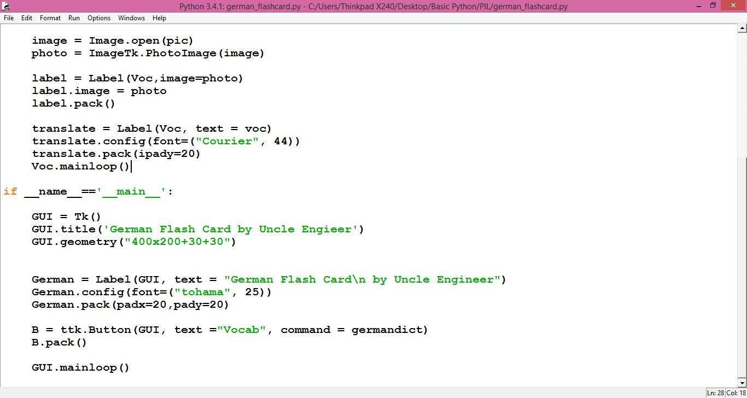The image size is (747, 398).
Task: Open the Help menu
Action: tap(159, 17)
